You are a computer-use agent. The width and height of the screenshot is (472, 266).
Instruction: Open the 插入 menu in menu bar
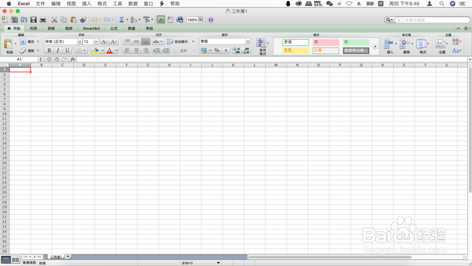pyautogui.click(x=86, y=4)
